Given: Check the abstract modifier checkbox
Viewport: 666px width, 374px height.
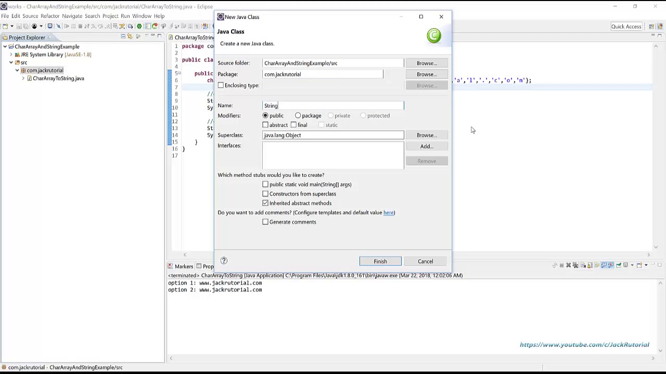Looking at the screenshot, I should point(265,125).
